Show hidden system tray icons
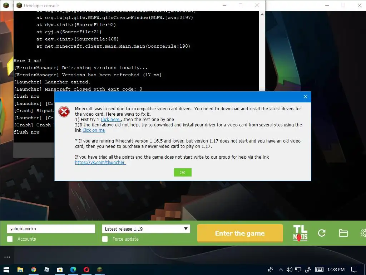 (x=281, y=270)
